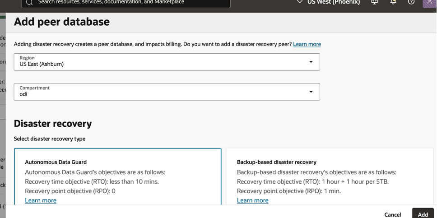This screenshot has height=218, width=437.
Task: Open the Compartment dropdown showing odi
Action: pyautogui.click(x=167, y=92)
